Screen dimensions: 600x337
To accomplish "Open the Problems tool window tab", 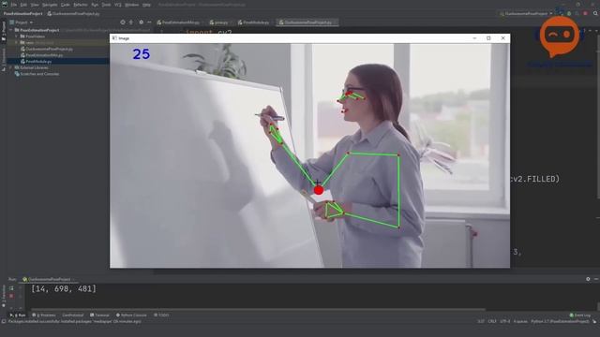I will 44,315.
